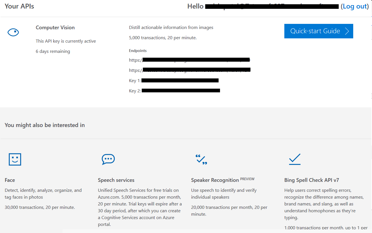Open the Quick-start Guide button

pyautogui.click(x=318, y=31)
